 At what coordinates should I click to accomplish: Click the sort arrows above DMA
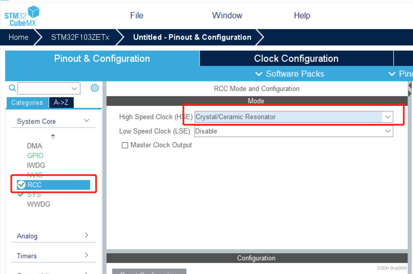pyautogui.click(x=53, y=136)
